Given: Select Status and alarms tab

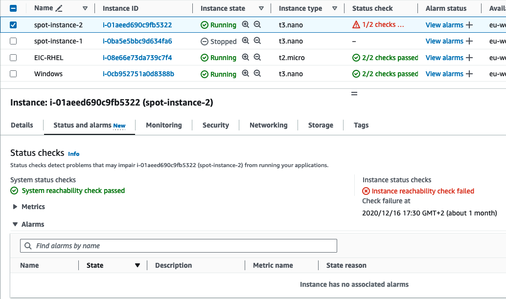Looking at the screenshot, I should click(x=90, y=125).
